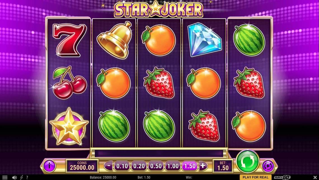Click the green spin button

[x=247, y=161]
